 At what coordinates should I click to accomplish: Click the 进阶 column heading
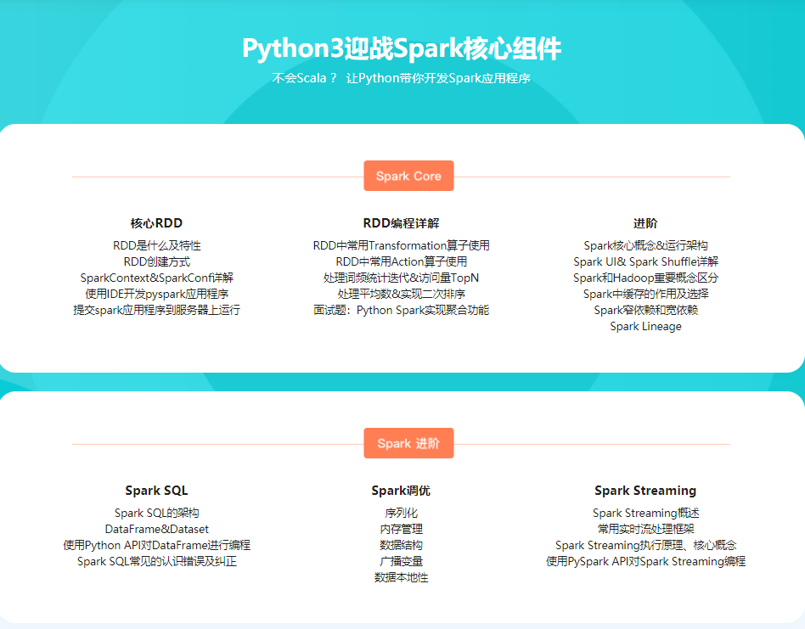coord(645,223)
